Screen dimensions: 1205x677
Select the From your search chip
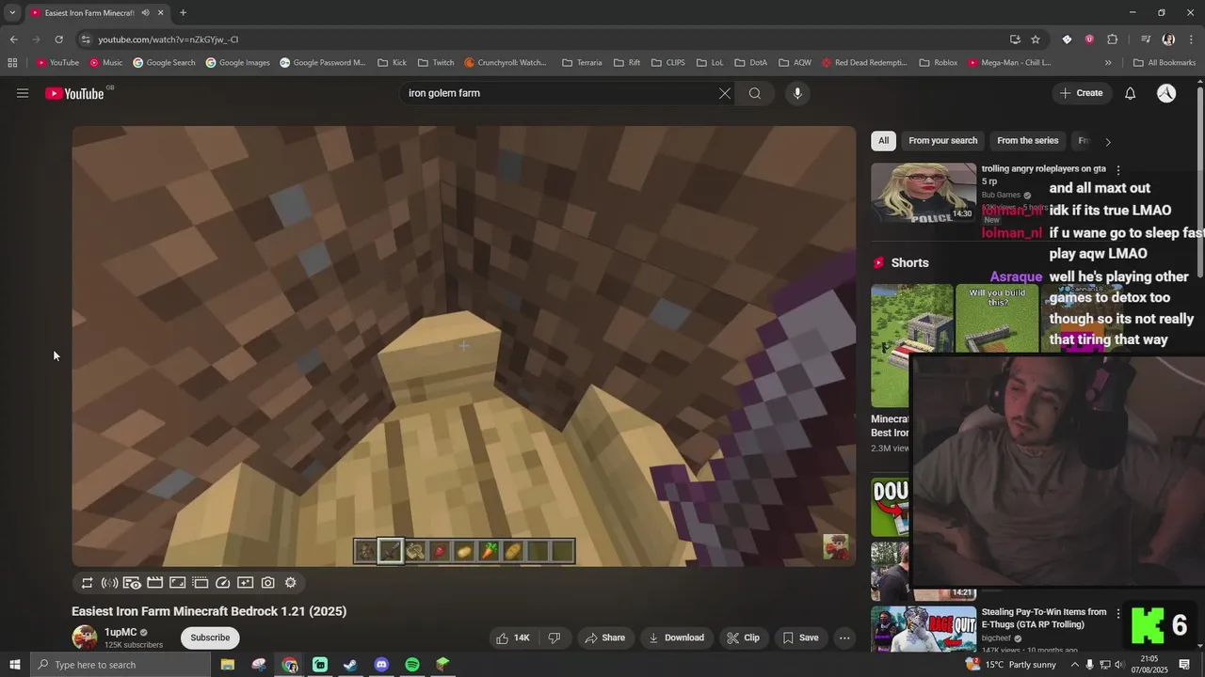pos(942,141)
